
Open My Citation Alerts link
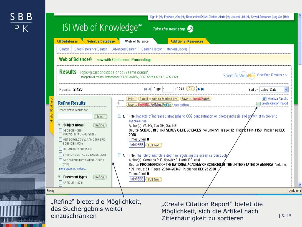[x=215, y=17]
